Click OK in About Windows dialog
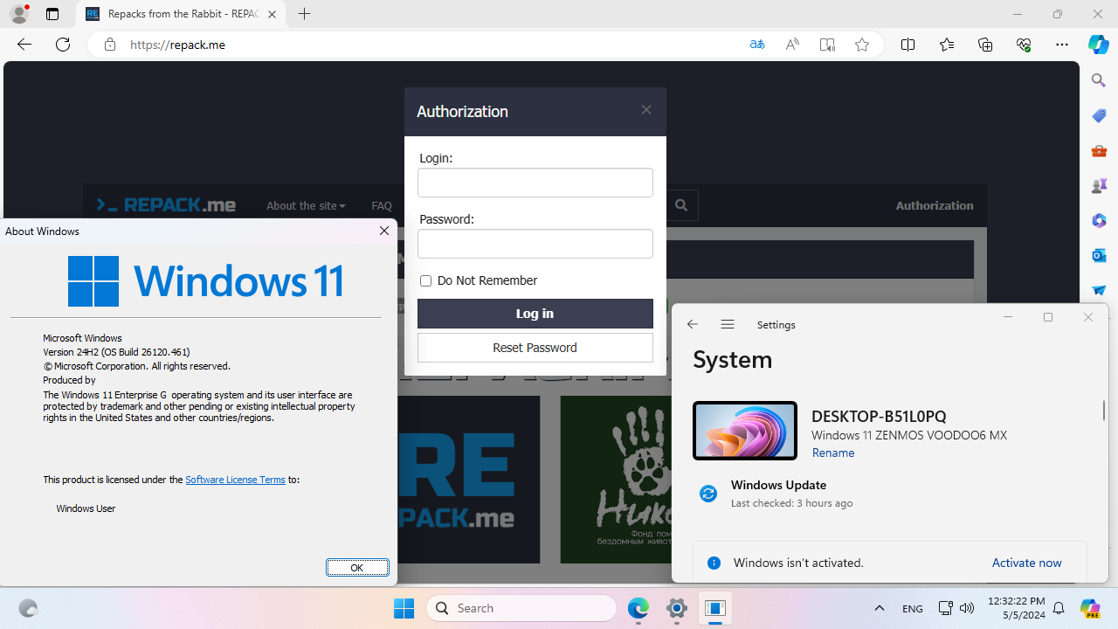Viewport: 1118px width, 629px height. (357, 567)
